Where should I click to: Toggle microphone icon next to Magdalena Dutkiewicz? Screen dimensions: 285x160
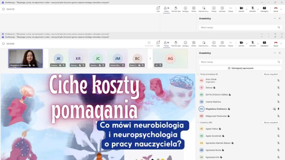[278, 109]
